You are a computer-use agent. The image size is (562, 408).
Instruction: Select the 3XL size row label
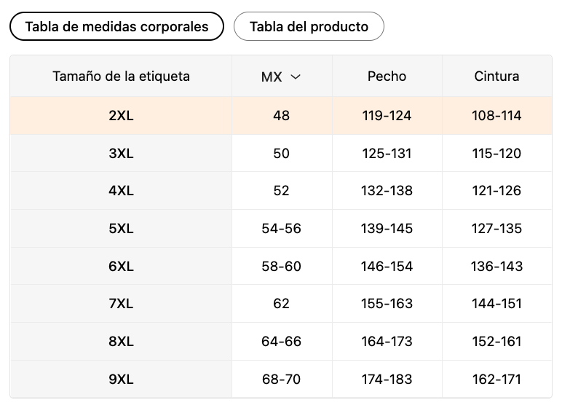click(121, 154)
